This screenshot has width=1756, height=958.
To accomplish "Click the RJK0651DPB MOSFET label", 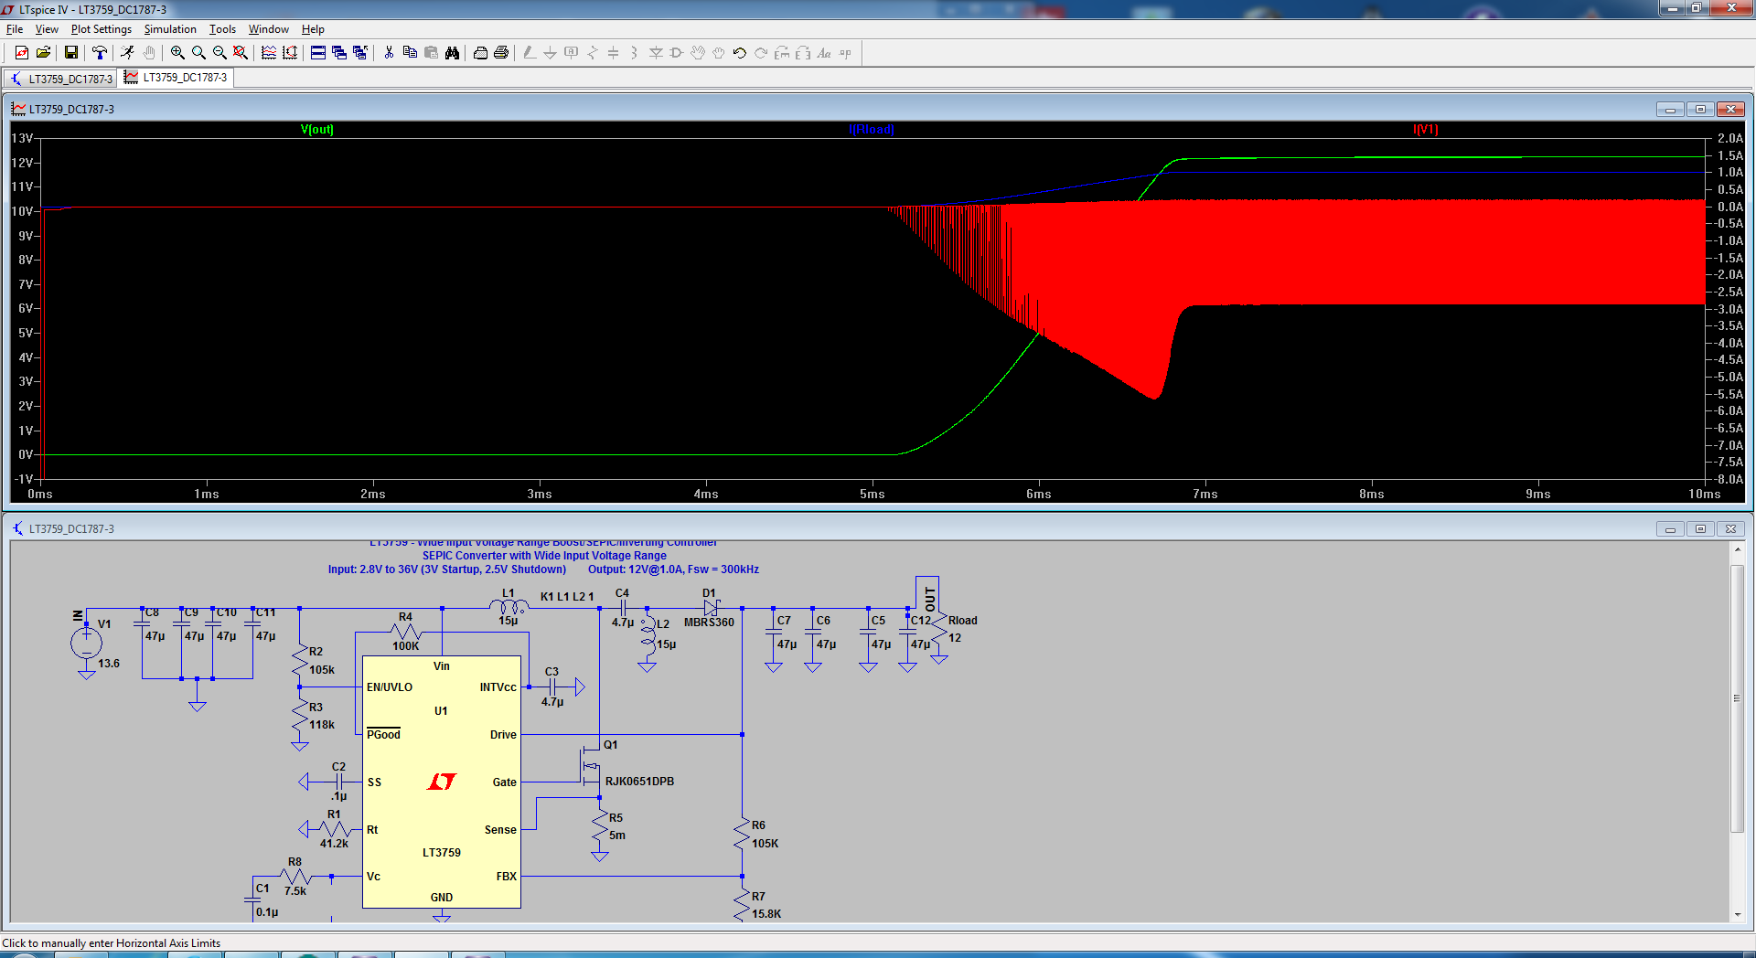I will [639, 782].
